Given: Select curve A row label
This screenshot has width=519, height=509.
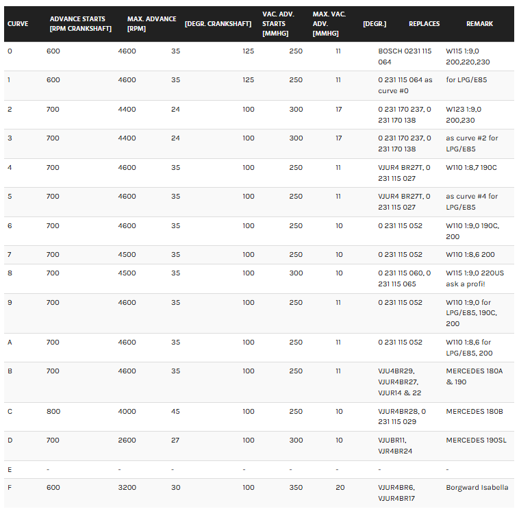Looking at the screenshot, I should click(x=10, y=343).
